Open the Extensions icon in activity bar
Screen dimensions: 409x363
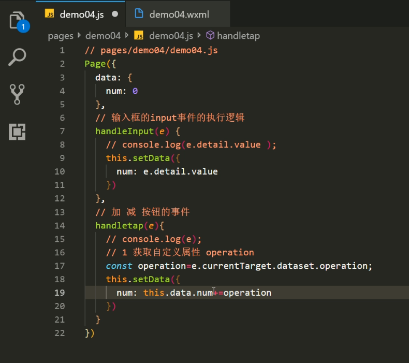(x=17, y=132)
